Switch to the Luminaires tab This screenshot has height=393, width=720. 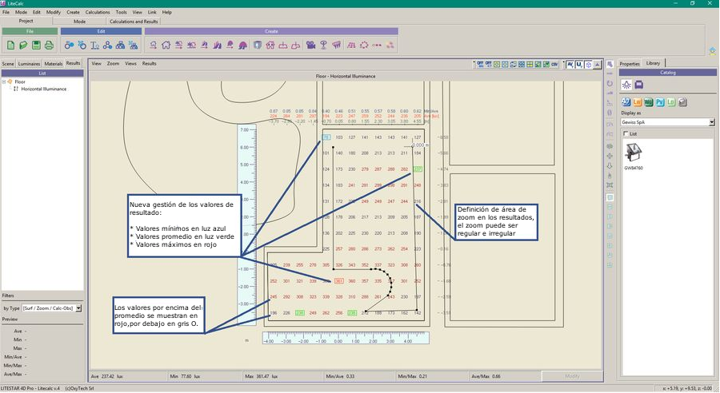click(29, 62)
